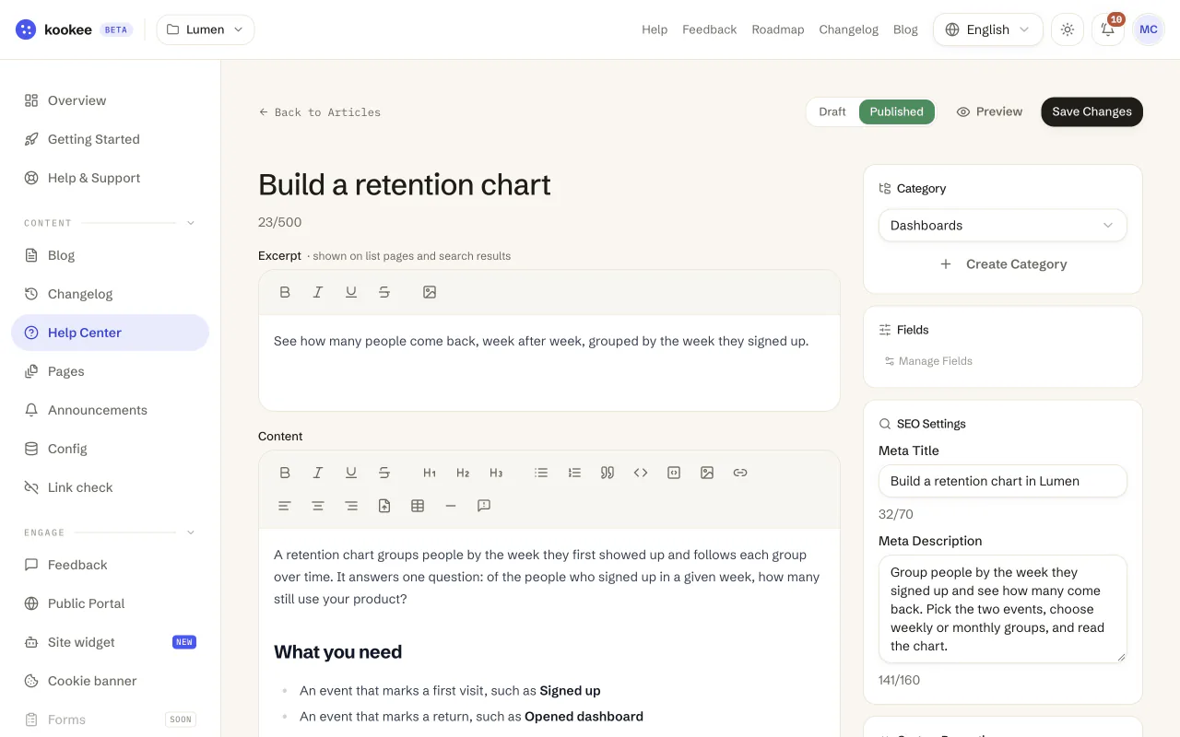
Task: Insert a horizontal divider line in Content
Action: coord(451,506)
